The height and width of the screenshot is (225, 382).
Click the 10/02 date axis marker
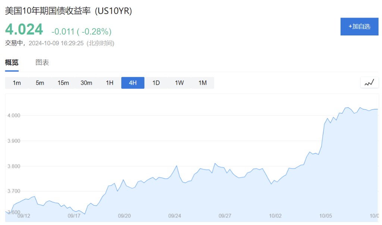[x=275, y=216]
